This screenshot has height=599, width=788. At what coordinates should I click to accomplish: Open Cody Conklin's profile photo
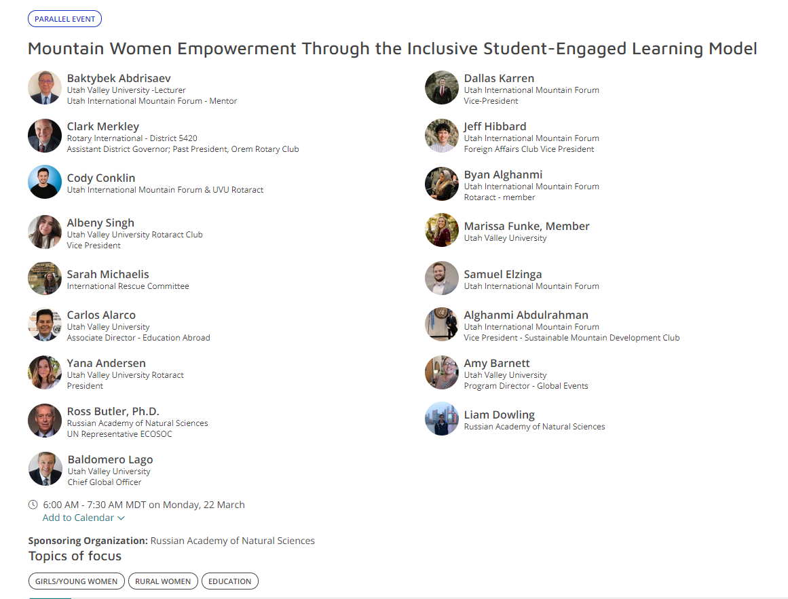click(45, 182)
